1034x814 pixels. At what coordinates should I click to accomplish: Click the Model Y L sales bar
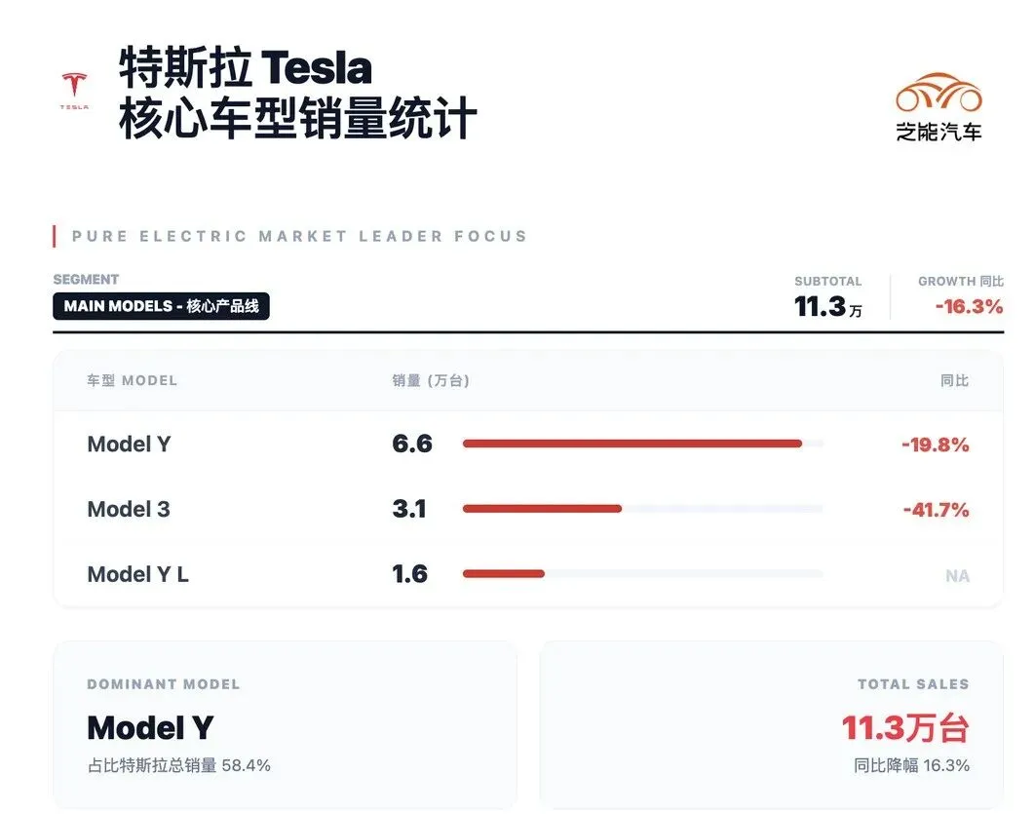pos(503,574)
